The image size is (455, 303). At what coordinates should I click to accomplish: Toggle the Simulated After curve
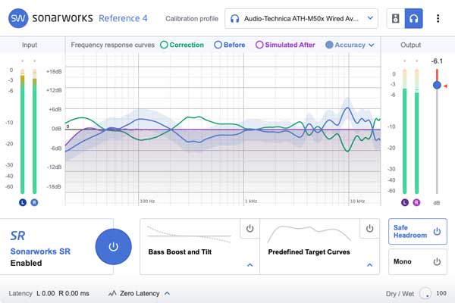point(259,45)
